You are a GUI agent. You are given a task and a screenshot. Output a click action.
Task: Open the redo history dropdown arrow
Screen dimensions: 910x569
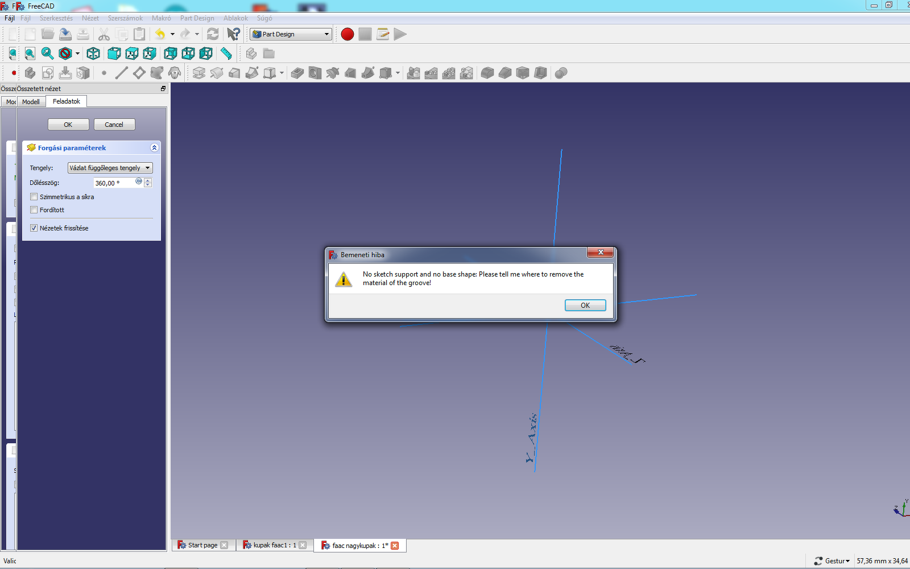click(x=197, y=34)
